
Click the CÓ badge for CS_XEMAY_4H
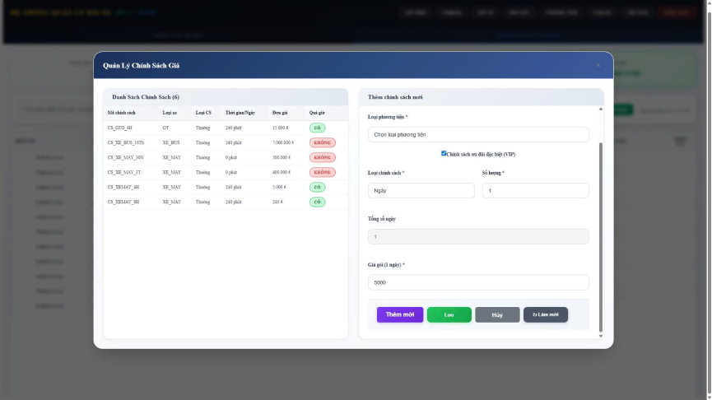pyautogui.click(x=317, y=188)
